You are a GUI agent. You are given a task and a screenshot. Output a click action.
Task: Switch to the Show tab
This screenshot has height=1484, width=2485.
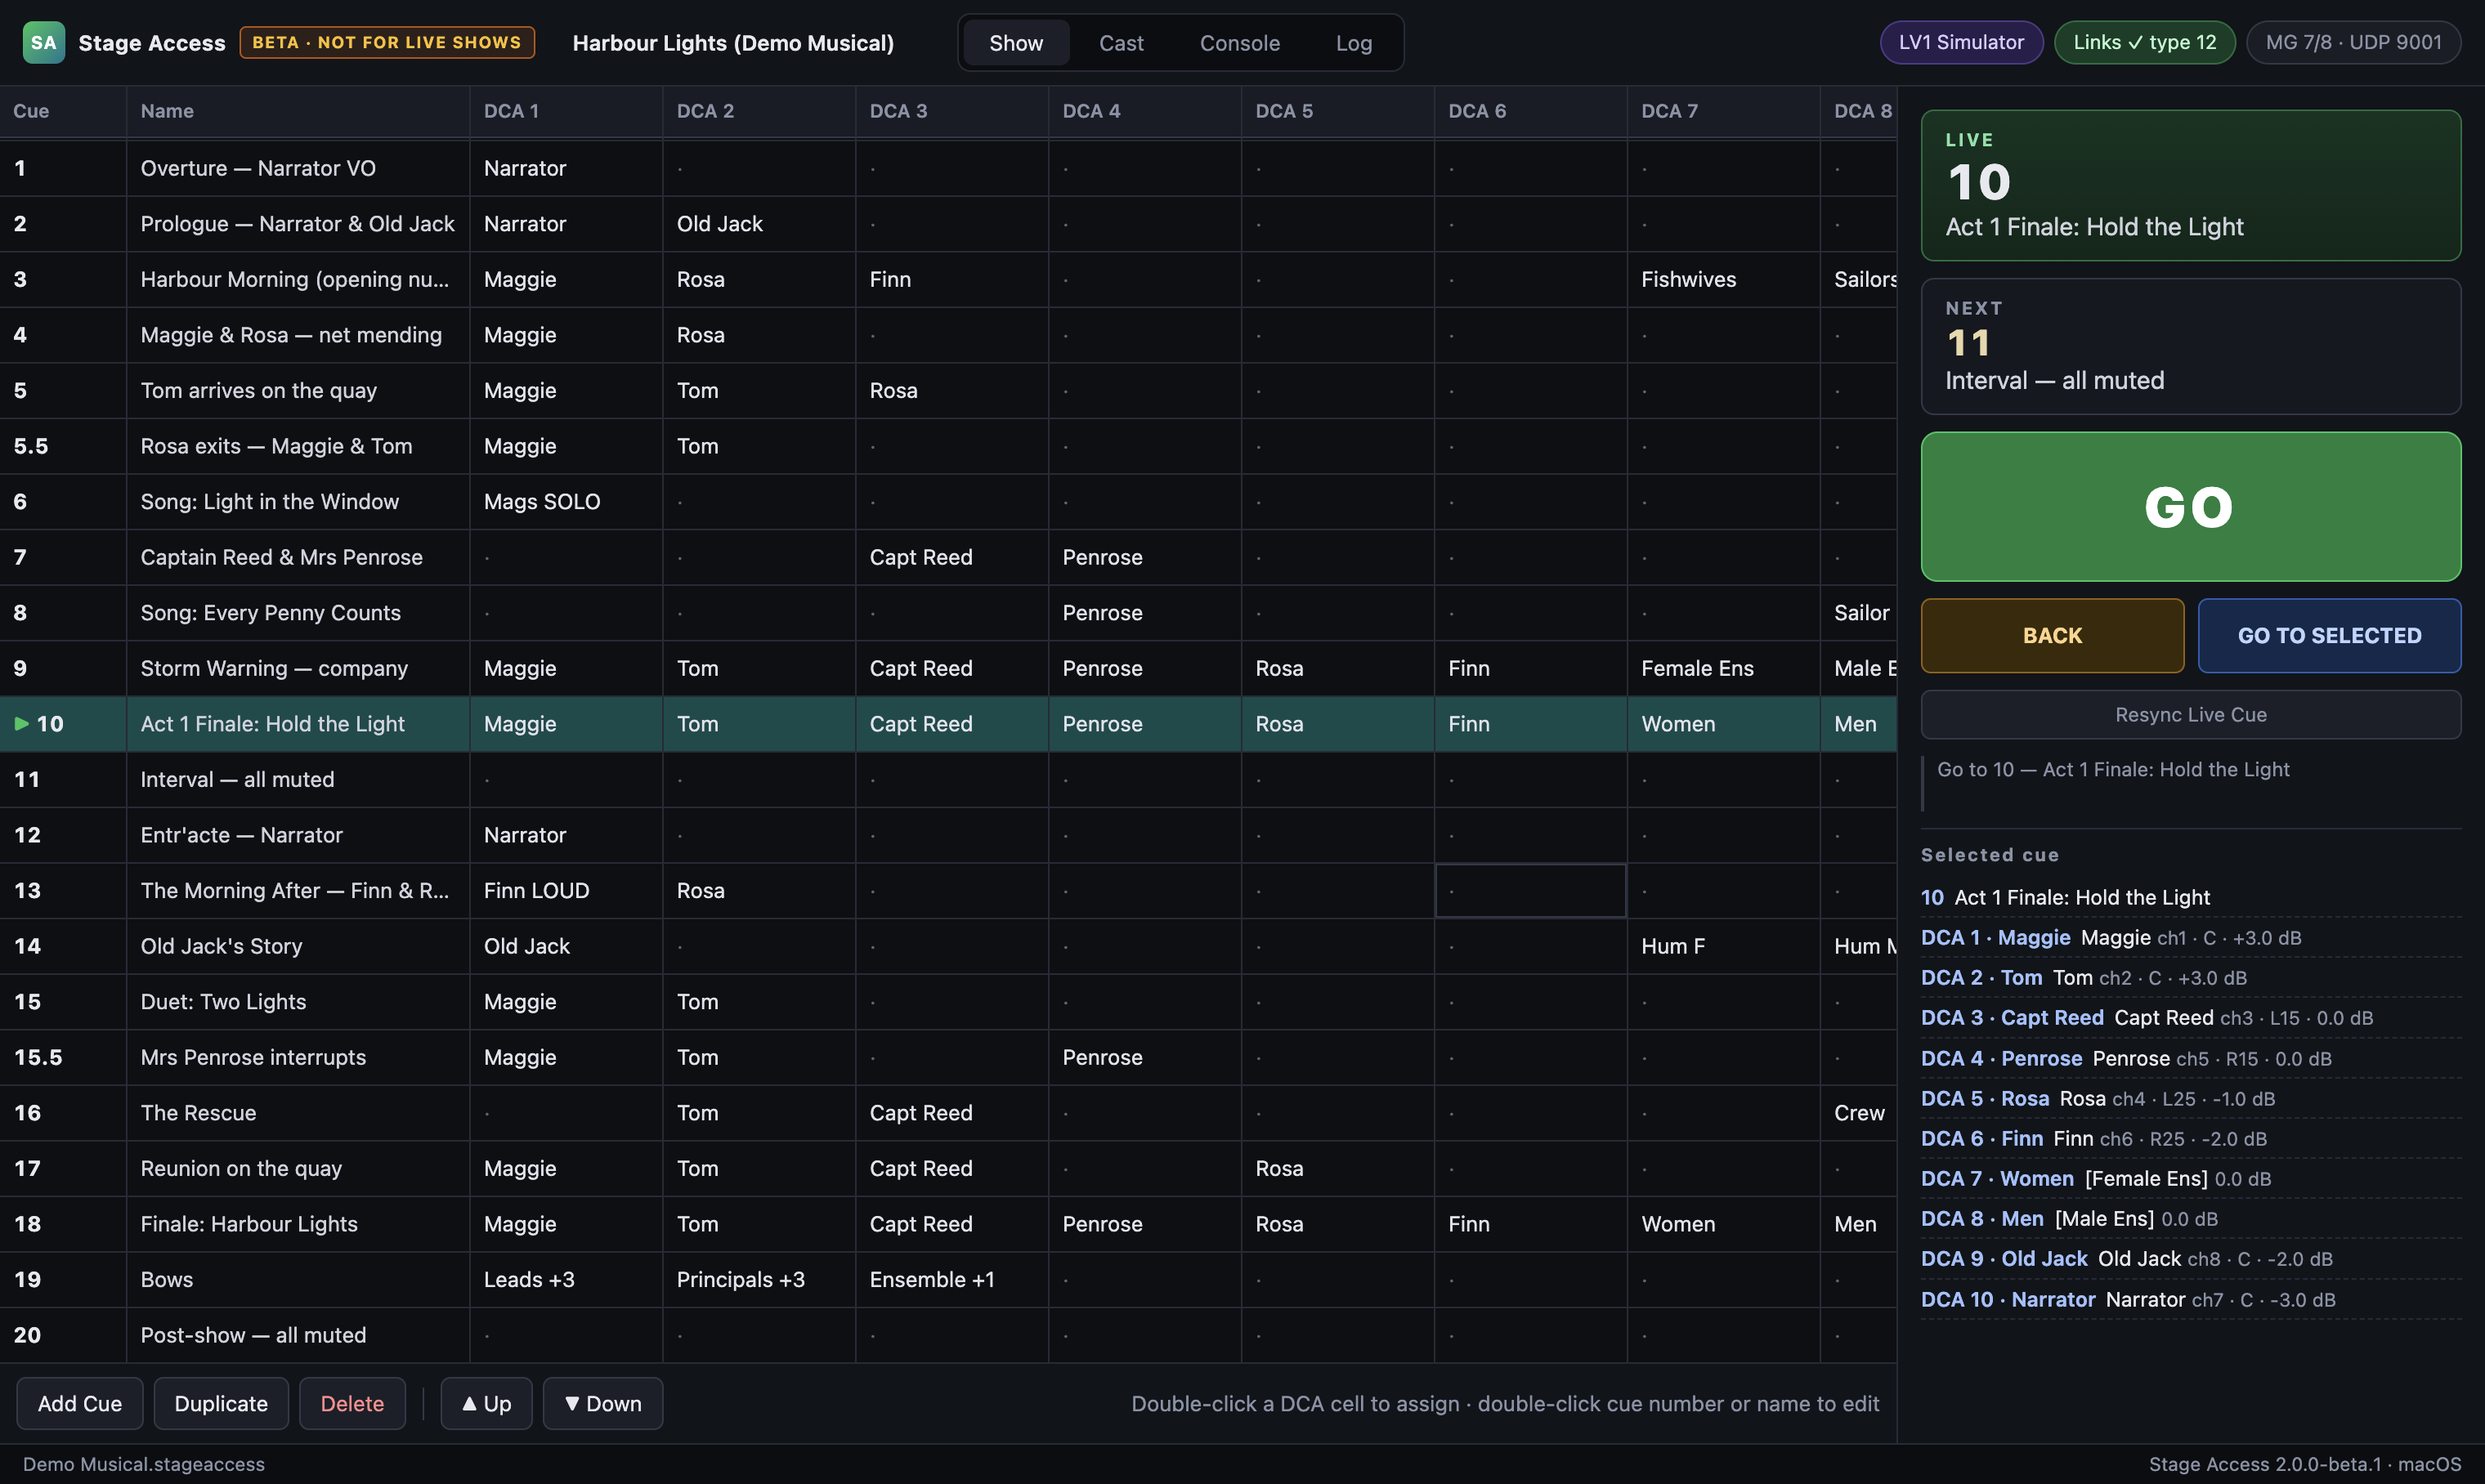1016,43
